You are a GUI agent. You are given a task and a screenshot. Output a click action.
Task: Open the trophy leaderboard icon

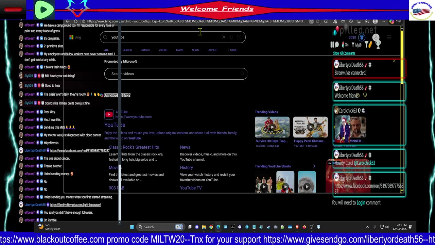(x=378, y=44)
